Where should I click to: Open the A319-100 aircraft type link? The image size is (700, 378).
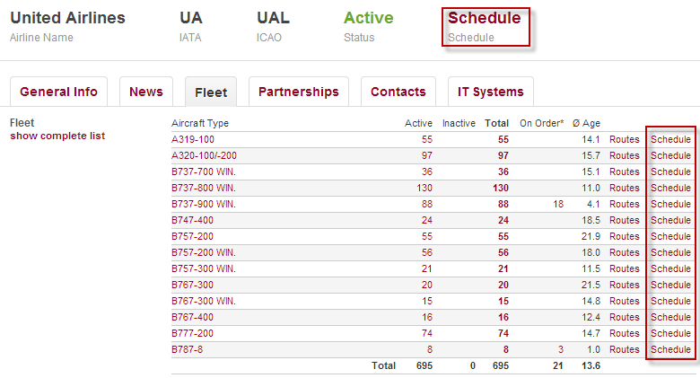pos(193,139)
